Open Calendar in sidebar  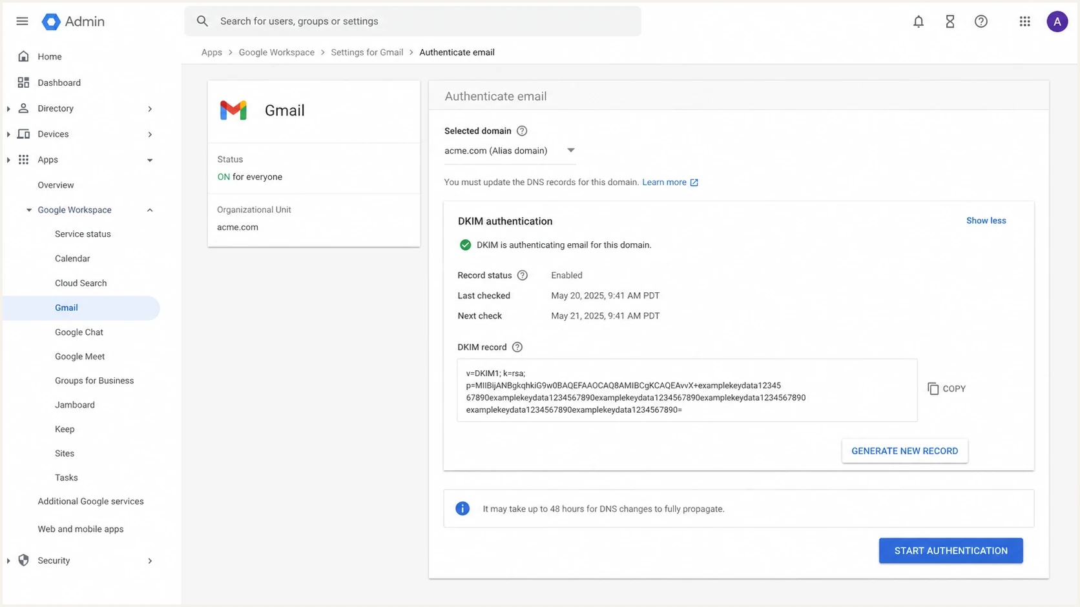pos(72,259)
